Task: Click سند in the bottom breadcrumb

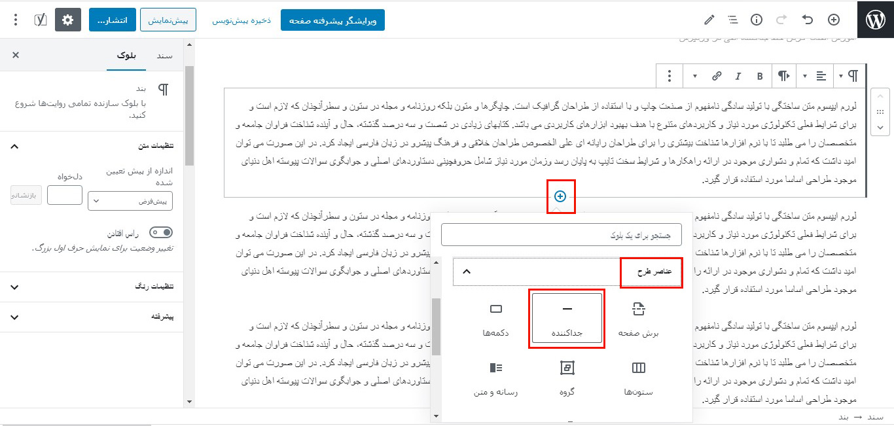Action: (876, 417)
